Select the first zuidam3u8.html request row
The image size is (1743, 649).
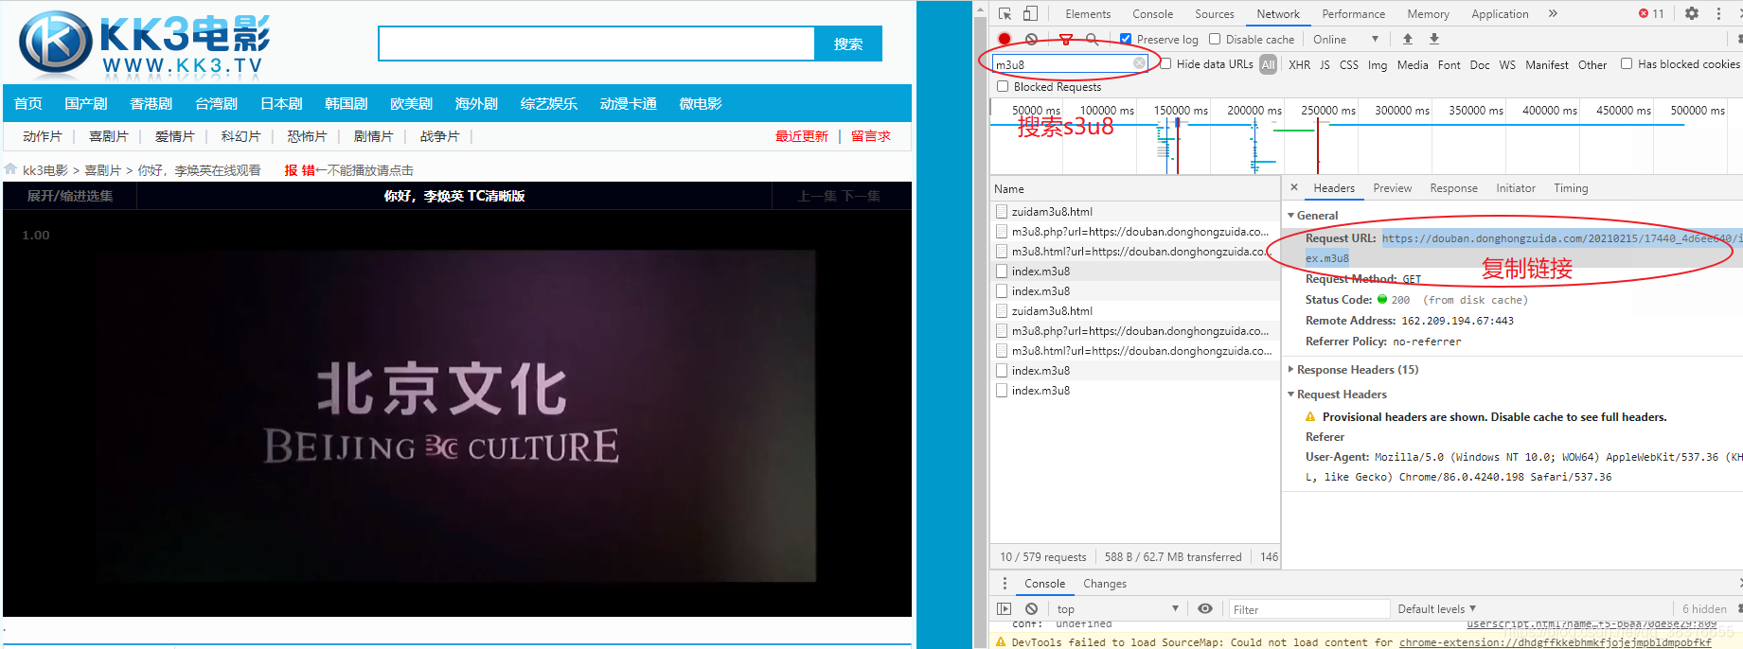[x=1134, y=211]
